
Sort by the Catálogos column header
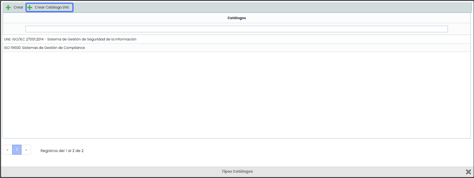coord(236,18)
